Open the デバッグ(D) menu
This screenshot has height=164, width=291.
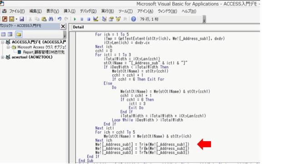88,11
